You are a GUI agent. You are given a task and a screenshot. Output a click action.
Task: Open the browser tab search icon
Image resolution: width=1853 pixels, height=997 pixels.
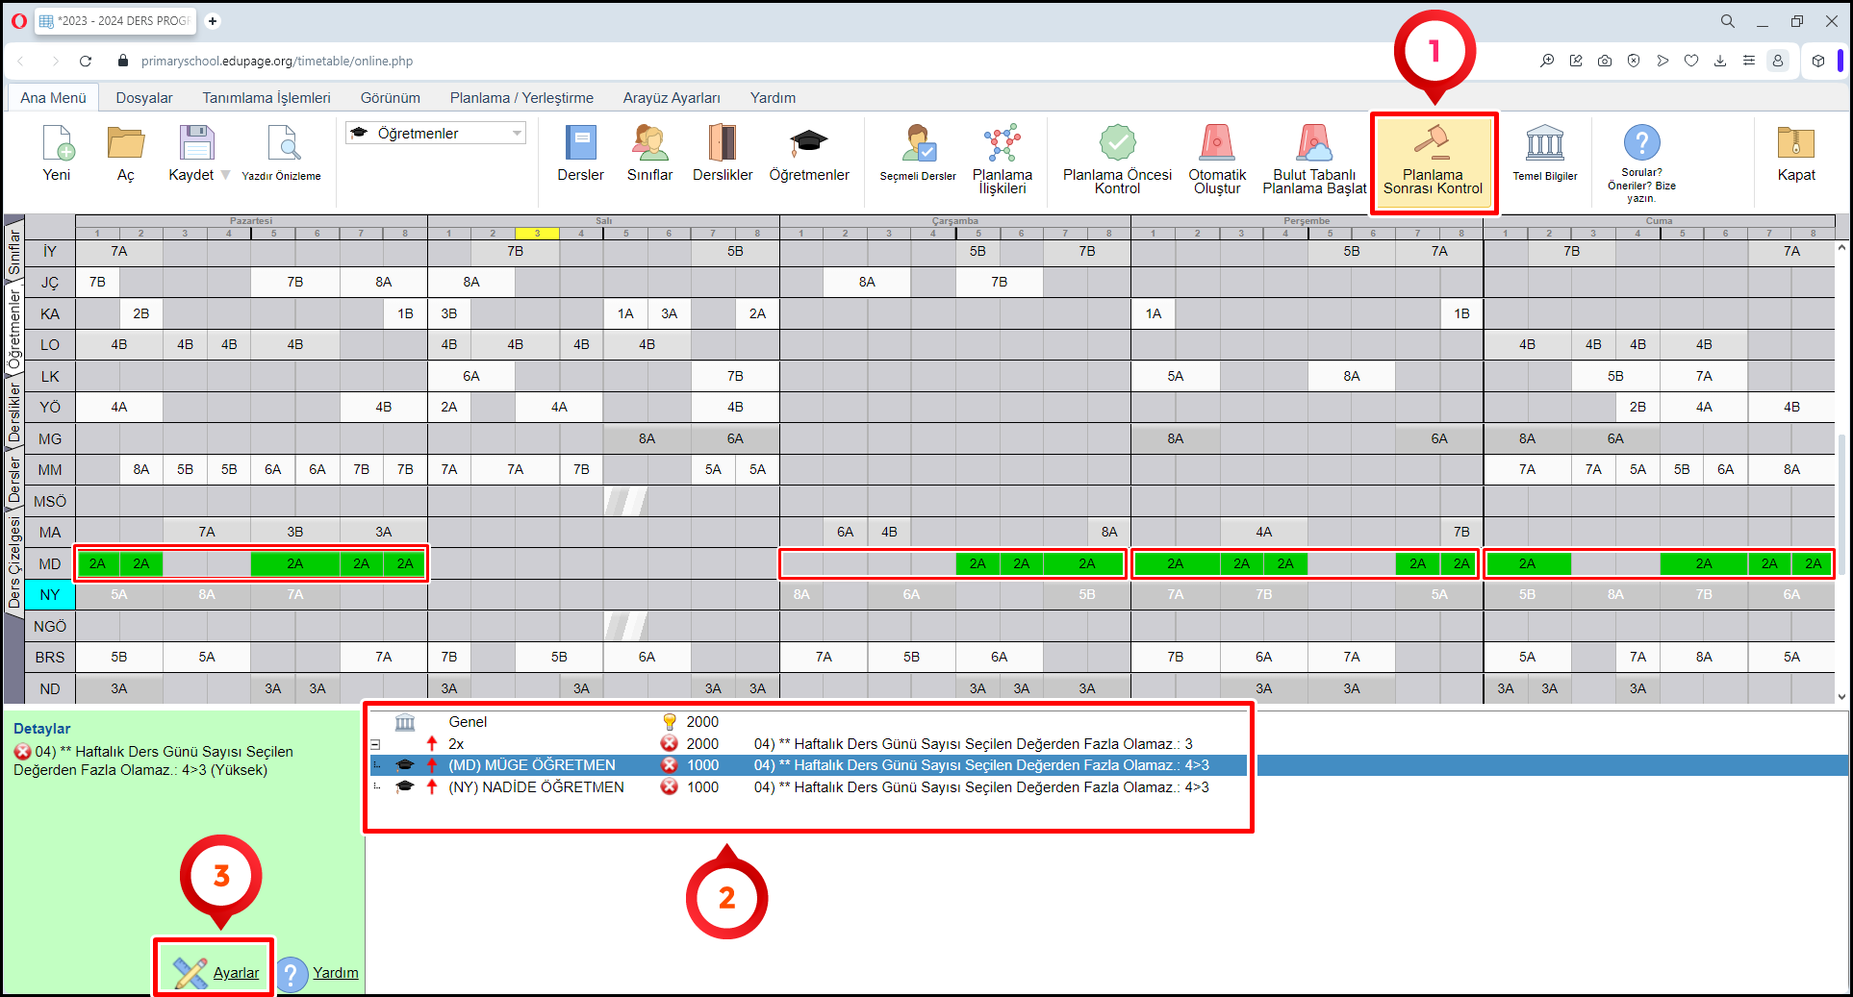1728,20
